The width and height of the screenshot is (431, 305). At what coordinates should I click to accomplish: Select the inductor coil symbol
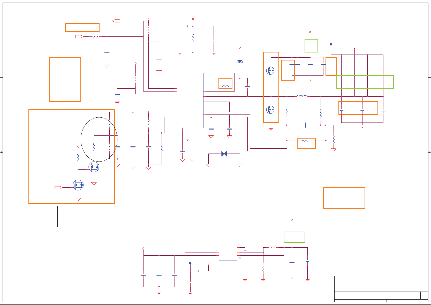[302, 96]
